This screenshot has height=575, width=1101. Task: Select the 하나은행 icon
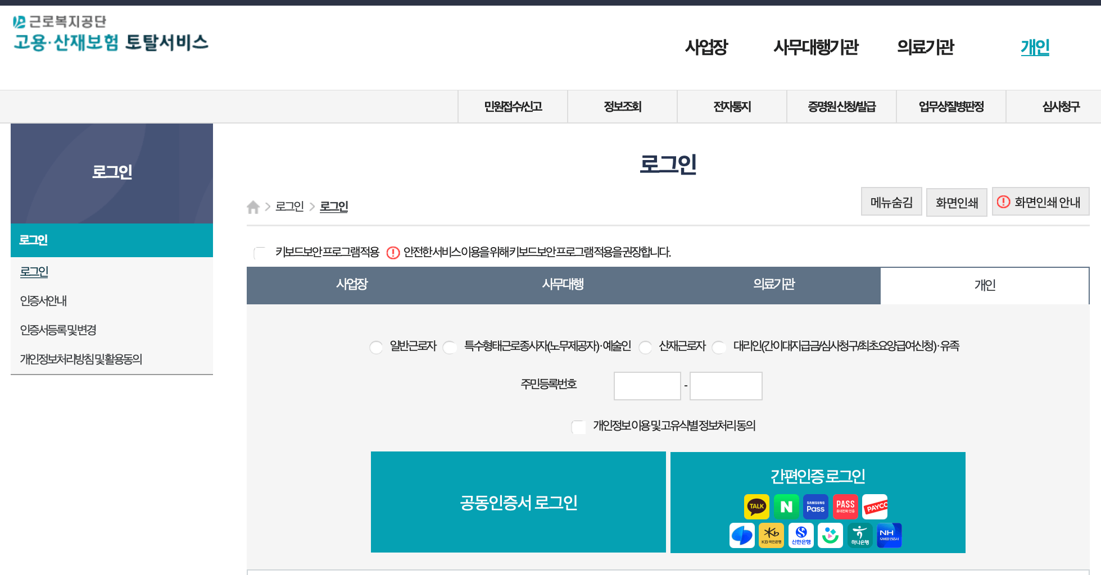[x=860, y=535]
